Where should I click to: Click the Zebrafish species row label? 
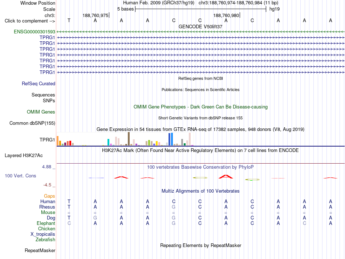[x=45, y=240]
